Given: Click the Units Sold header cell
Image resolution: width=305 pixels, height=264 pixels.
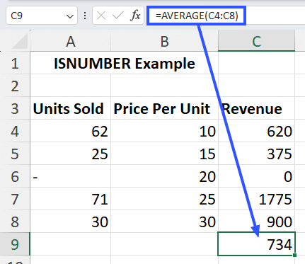Looking at the screenshot, I should pyautogui.click(x=71, y=108).
